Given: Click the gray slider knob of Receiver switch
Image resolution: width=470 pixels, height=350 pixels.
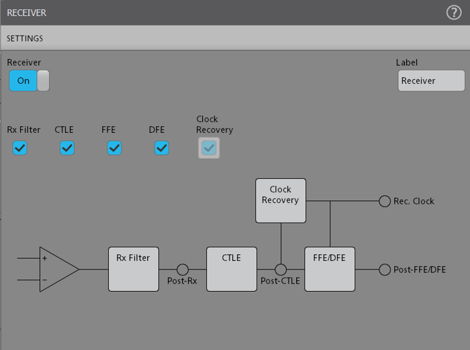Looking at the screenshot, I should (x=43, y=80).
